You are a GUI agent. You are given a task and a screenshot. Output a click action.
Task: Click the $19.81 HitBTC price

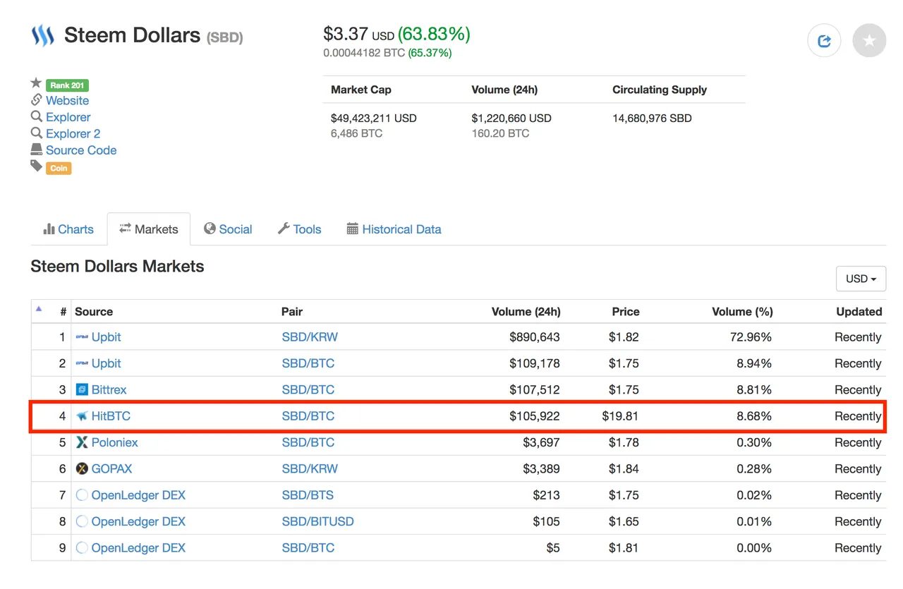point(620,416)
